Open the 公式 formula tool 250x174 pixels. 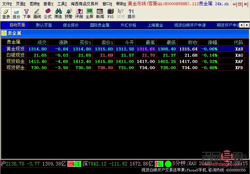click(x=47, y=14)
